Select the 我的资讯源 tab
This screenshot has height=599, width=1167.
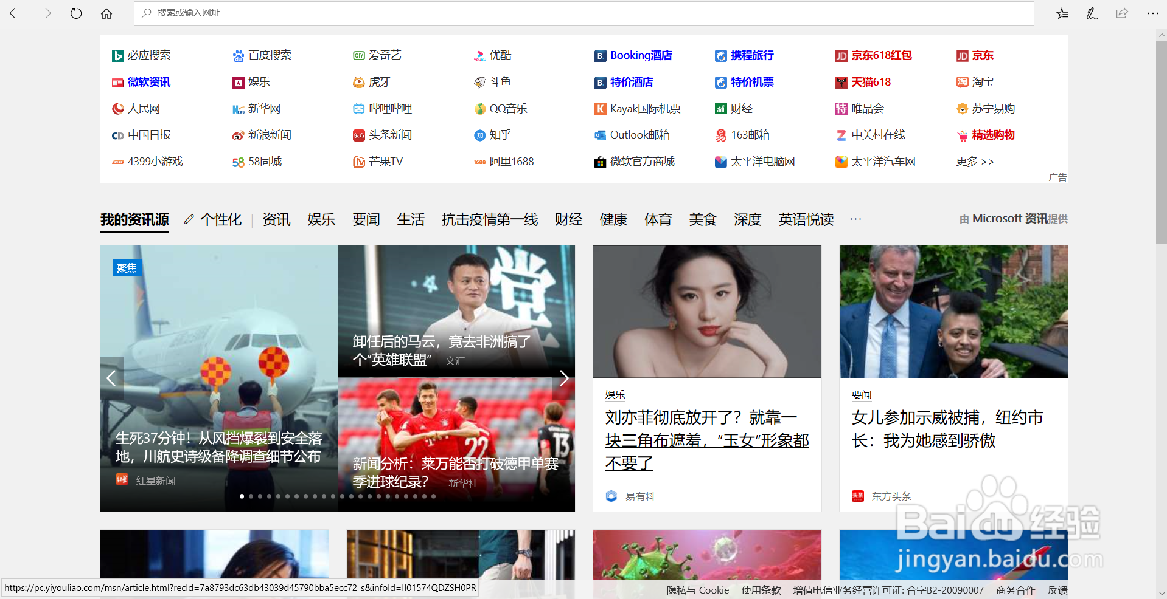click(x=134, y=219)
